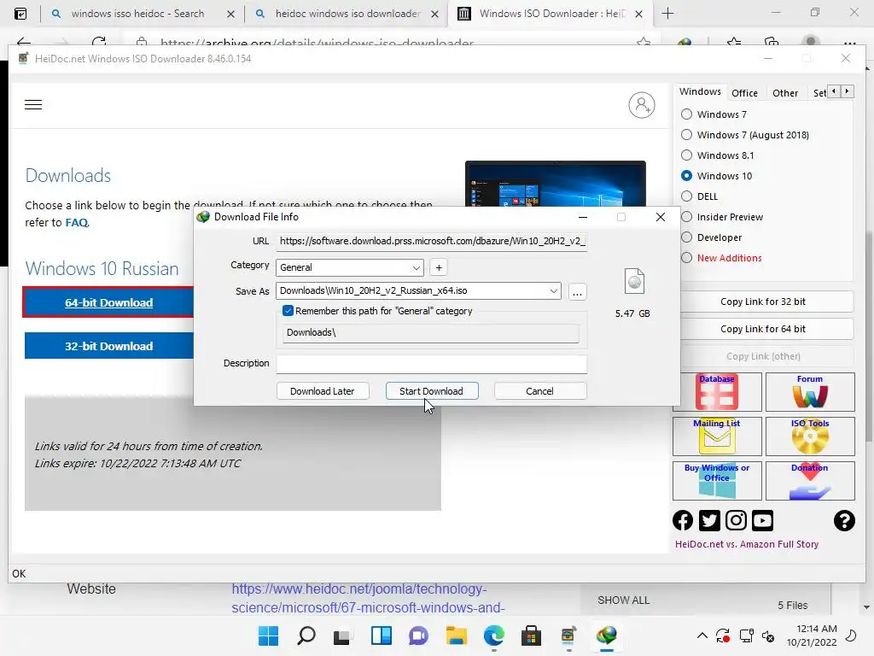Select the Windows 7 radio button
The height and width of the screenshot is (656, 874).
pyautogui.click(x=687, y=114)
